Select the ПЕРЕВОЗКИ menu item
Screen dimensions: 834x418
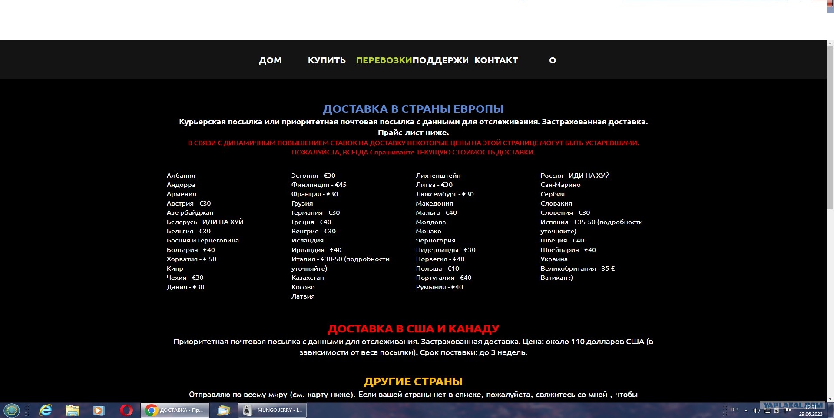[384, 60]
